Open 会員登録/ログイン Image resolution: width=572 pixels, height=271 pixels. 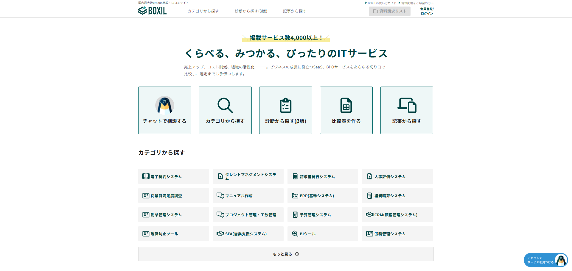[x=426, y=11]
